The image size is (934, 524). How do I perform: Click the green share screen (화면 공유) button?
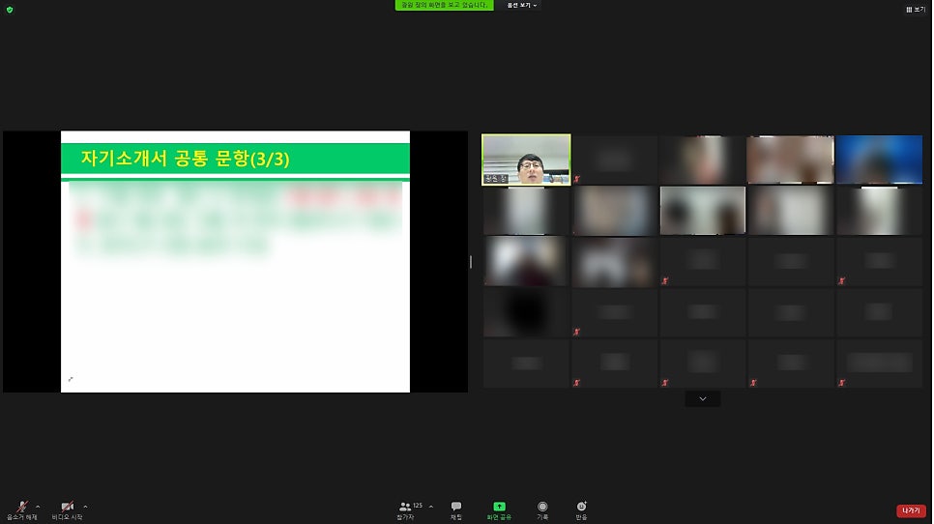coord(499,510)
